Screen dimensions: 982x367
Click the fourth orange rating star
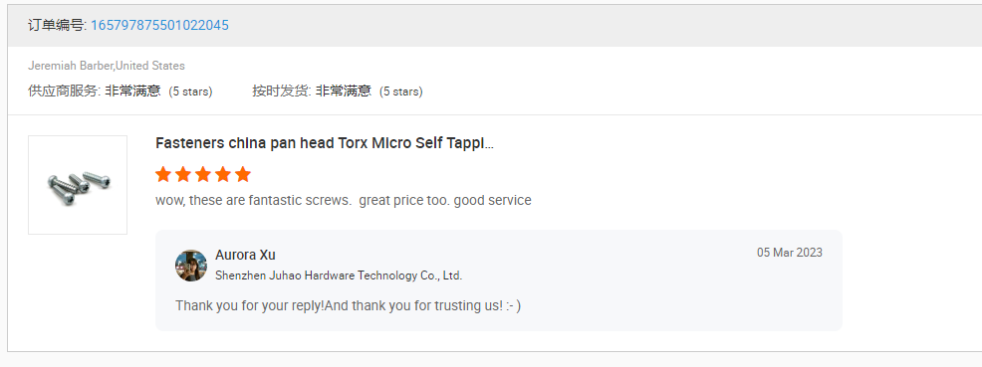tap(223, 174)
